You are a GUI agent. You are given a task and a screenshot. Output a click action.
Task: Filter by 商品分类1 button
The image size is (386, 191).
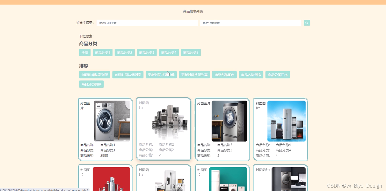pyautogui.click(x=103, y=53)
